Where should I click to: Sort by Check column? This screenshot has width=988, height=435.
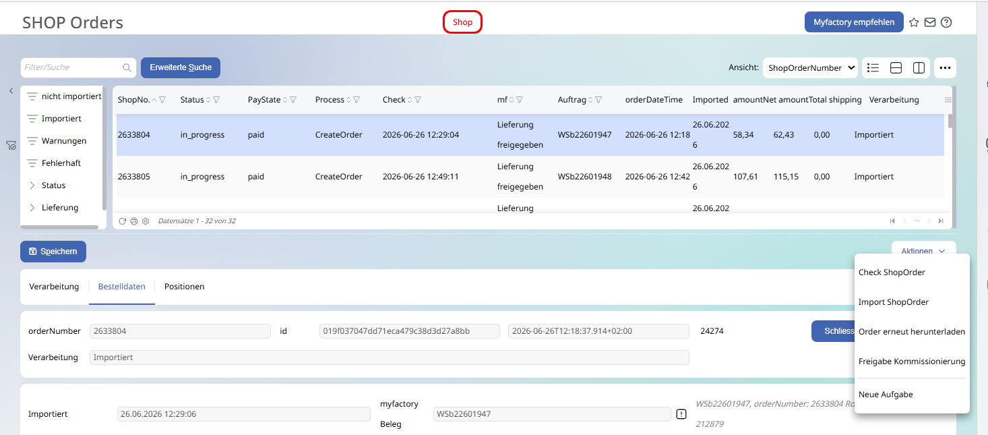click(410, 100)
